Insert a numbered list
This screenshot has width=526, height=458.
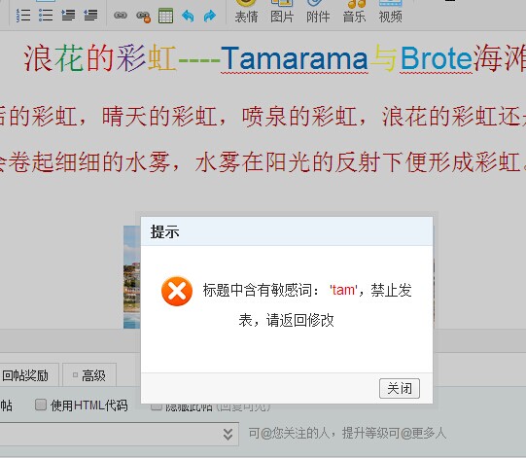(22, 16)
